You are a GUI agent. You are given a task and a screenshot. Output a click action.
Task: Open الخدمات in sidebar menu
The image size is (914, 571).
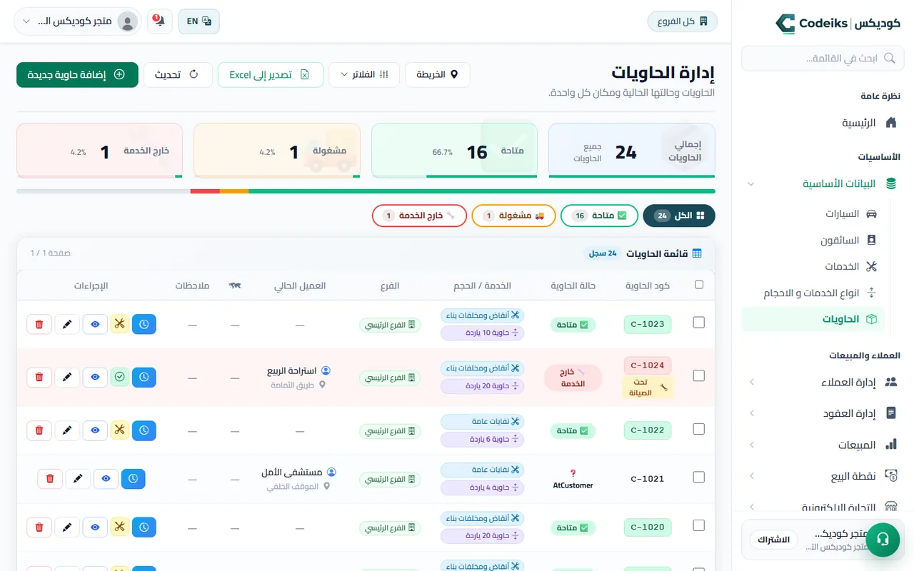813,266
